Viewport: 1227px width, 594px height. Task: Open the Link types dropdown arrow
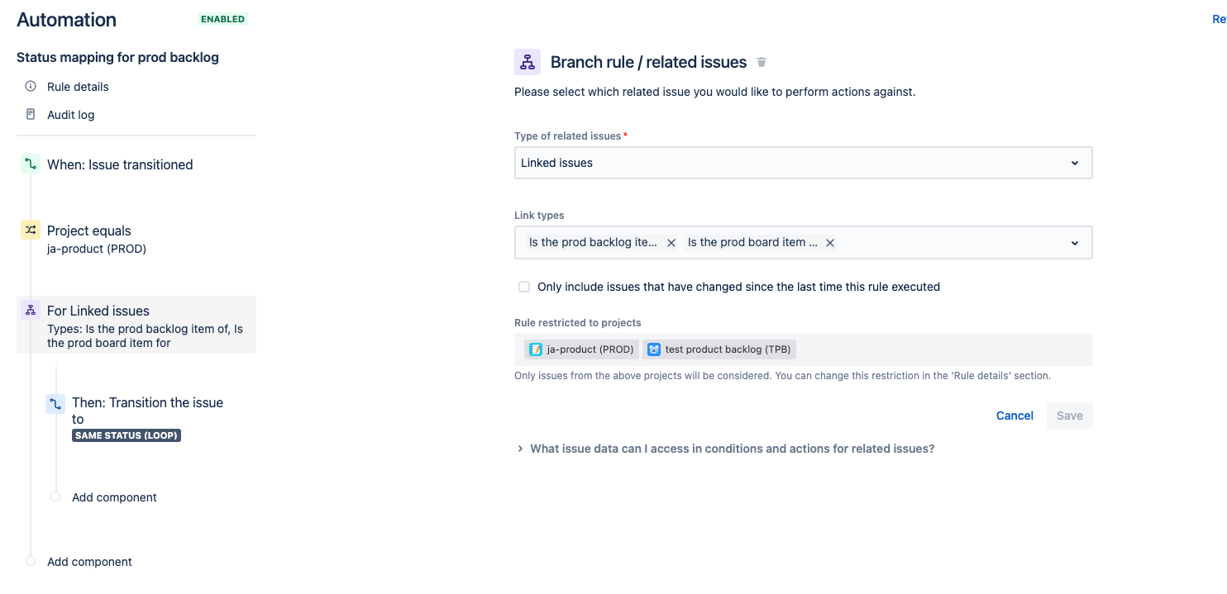click(x=1075, y=243)
